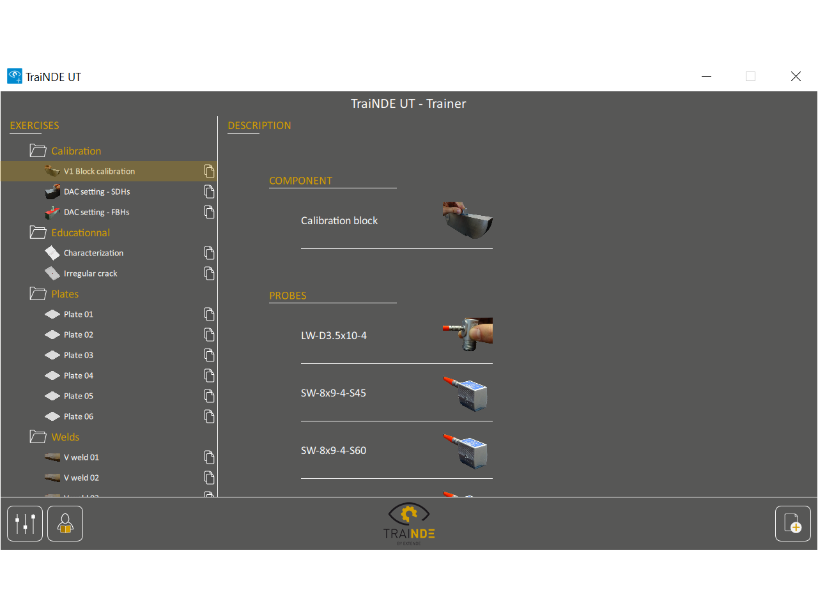Image resolution: width=818 pixels, height=613 pixels.
Task: Click the Calibration folder icon
Action: [x=38, y=151]
